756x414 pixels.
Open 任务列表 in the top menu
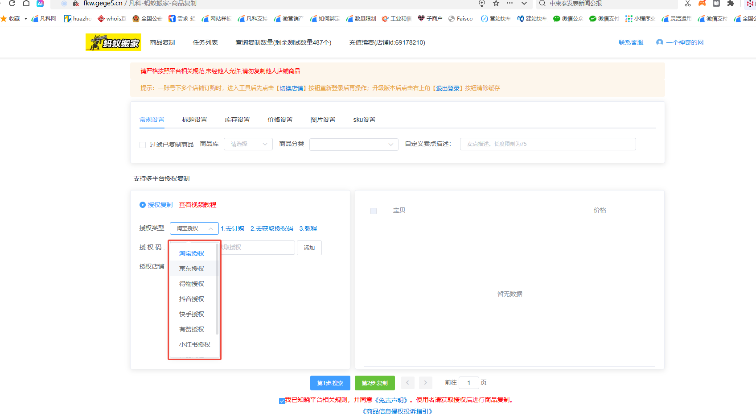[205, 42]
